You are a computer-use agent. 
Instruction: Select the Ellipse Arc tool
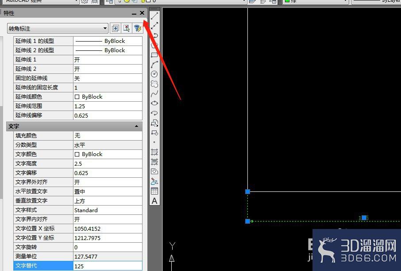(x=154, y=113)
